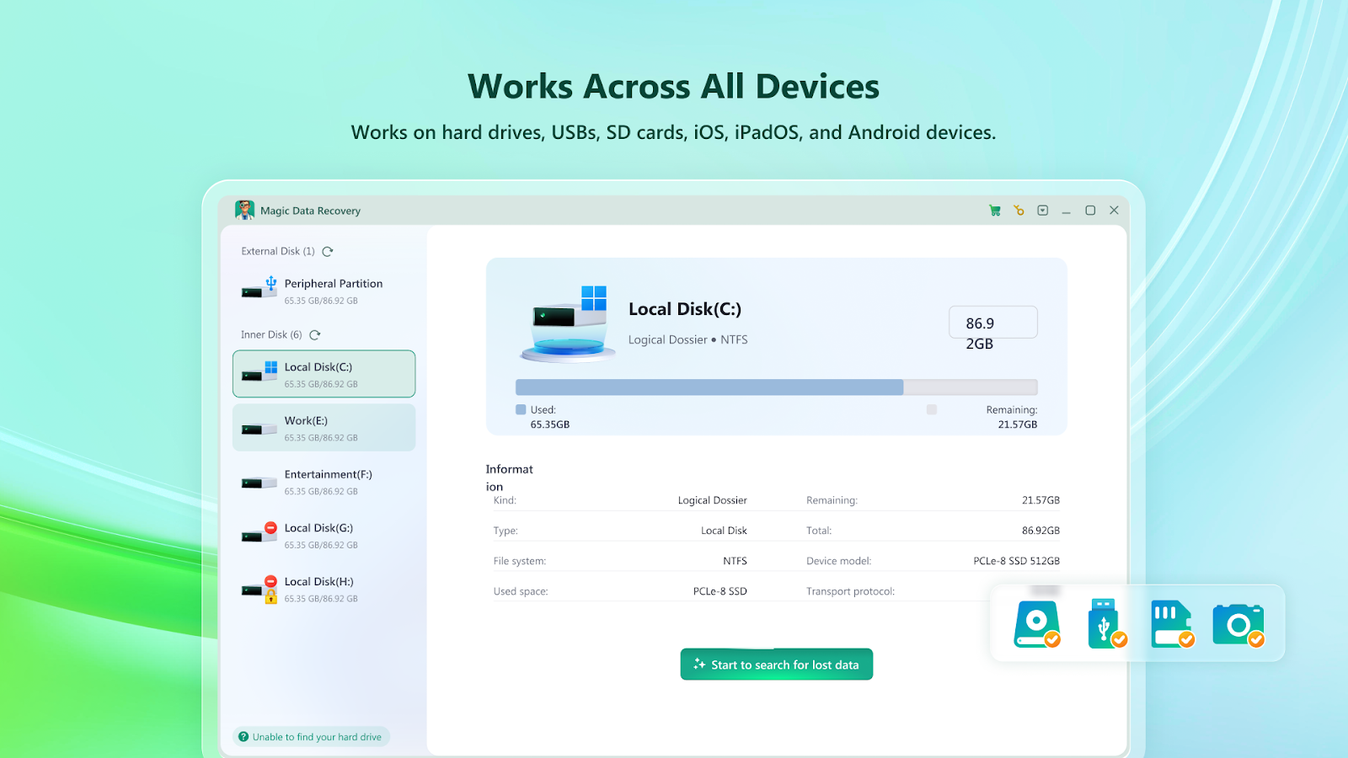Viewport: 1348px width, 758px height.
Task: Click the USB flash drive icon
Action: (1105, 624)
